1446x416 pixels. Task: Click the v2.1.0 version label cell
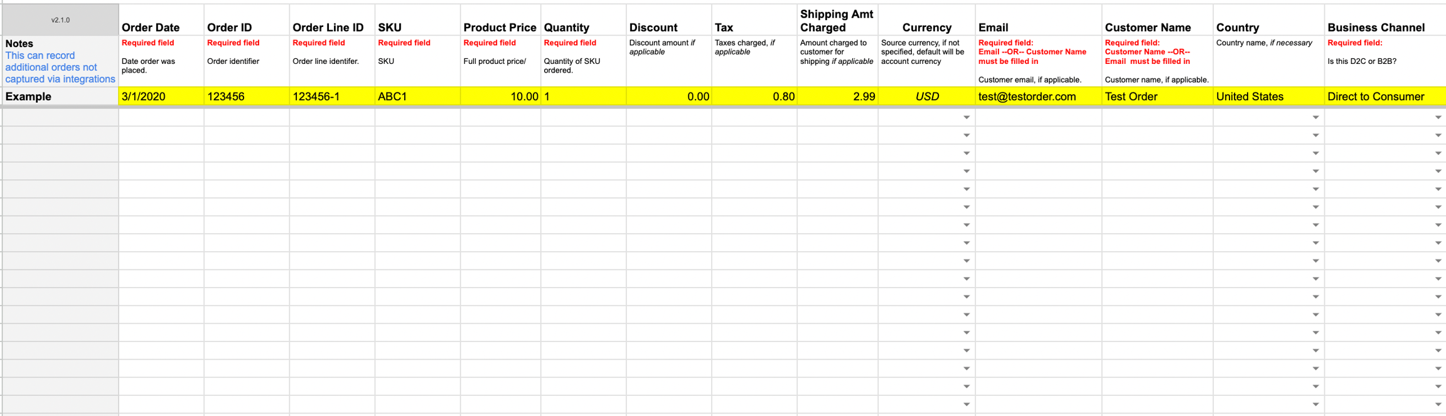click(x=60, y=20)
